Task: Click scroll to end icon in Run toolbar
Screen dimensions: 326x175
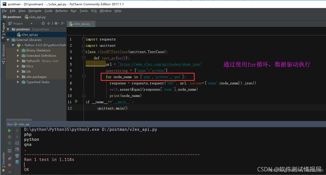Action: point(17,150)
